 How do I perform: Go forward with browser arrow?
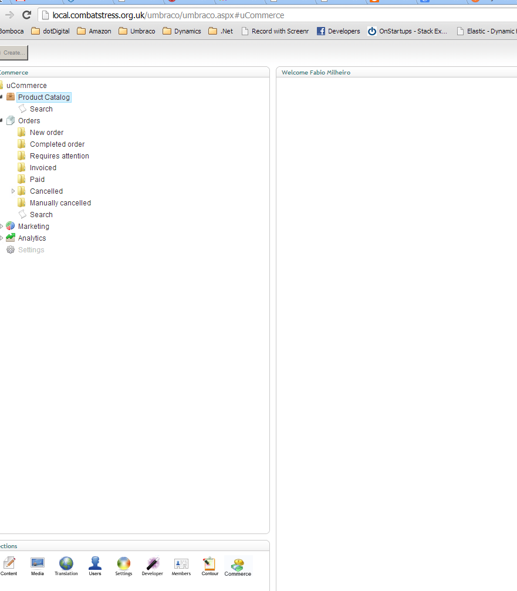(x=9, y=15)
